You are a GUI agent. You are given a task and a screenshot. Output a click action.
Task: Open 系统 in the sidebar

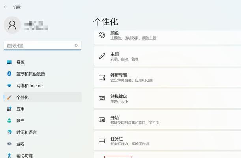pyautogui.click(x=43, y=62)
